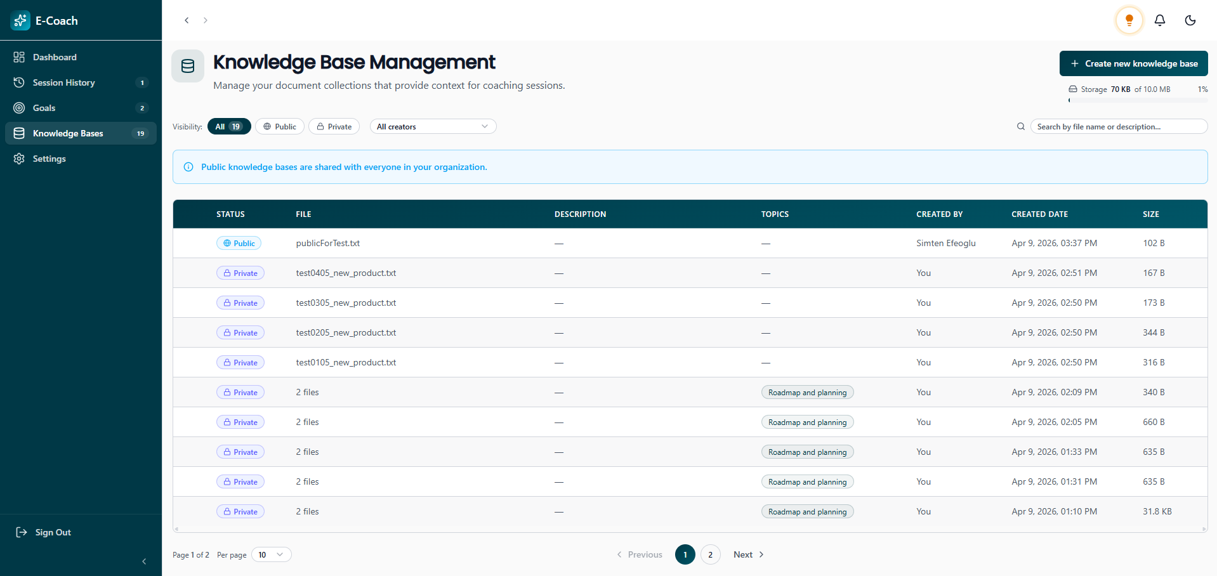The height and width of the screenshot is (576, 1217).
Task: Go to page 2
Action: pos(711,554)
